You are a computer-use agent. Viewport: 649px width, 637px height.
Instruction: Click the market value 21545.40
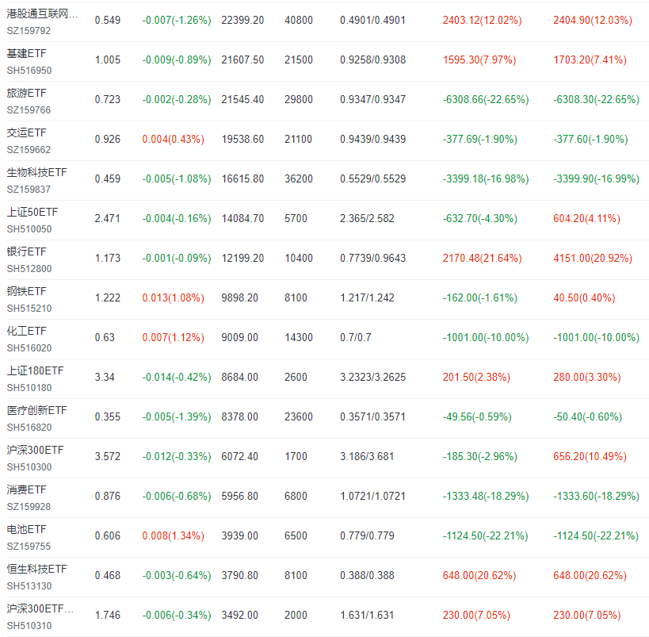click(x=242, y=99)
